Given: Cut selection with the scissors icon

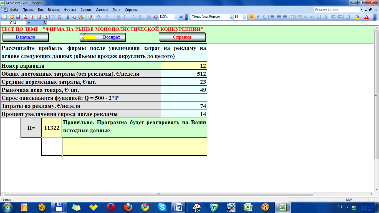Looking at the screenshot, I should coord(67,17).
